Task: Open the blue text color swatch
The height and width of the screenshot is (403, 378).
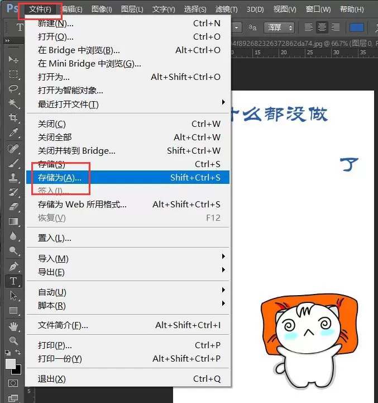Action: click(357, 27)
